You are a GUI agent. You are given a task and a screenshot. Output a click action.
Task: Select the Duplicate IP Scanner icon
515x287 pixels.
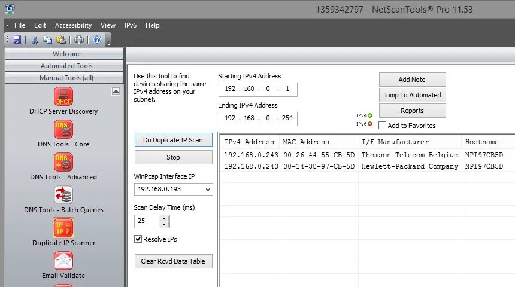(x=63, y=228)
